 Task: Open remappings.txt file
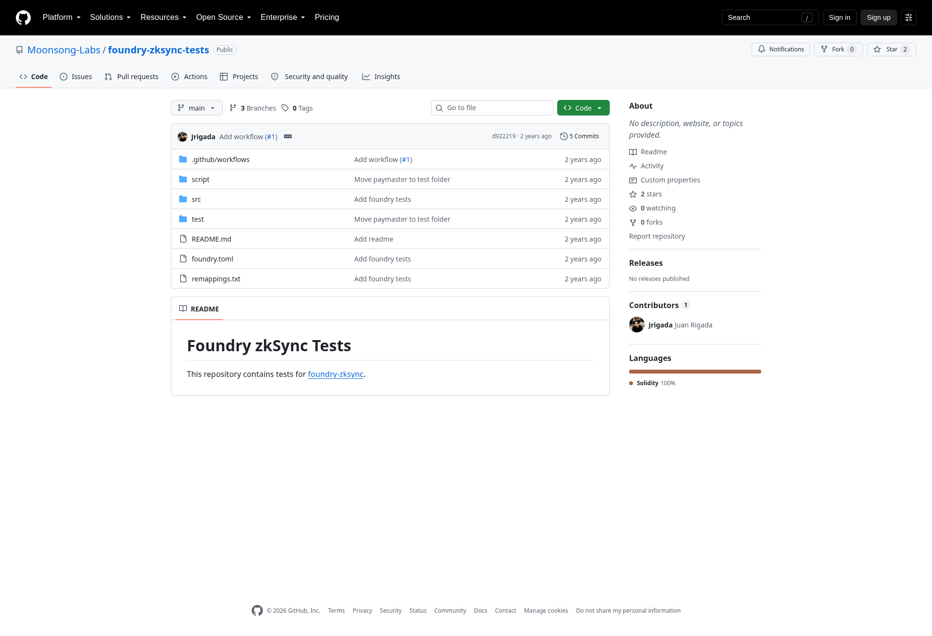(216, 279)
